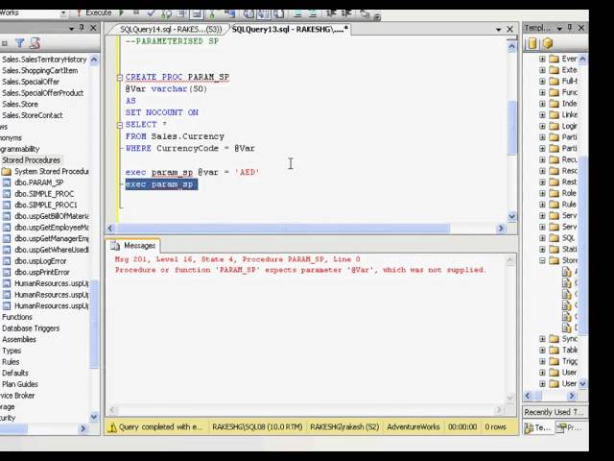Image resolution: width=614 pixels, height=461 pixels.
Task: Open the toolbar overflow options arrow
Action: pos(377,16)
